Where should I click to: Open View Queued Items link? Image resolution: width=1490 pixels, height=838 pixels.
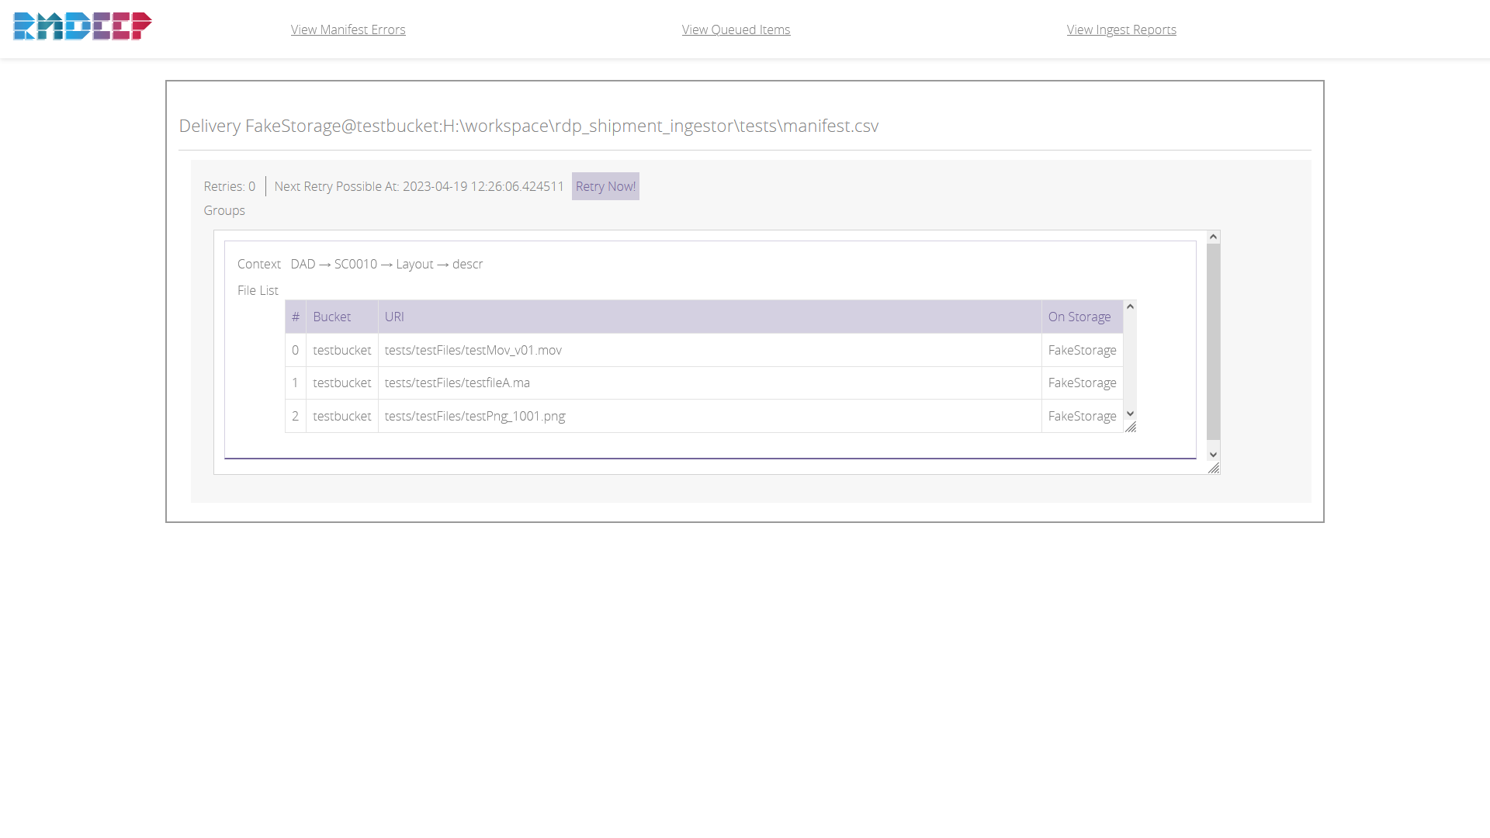[736, 29]
